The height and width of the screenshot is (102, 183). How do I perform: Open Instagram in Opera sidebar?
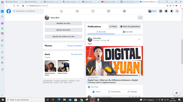click(2, 33)
